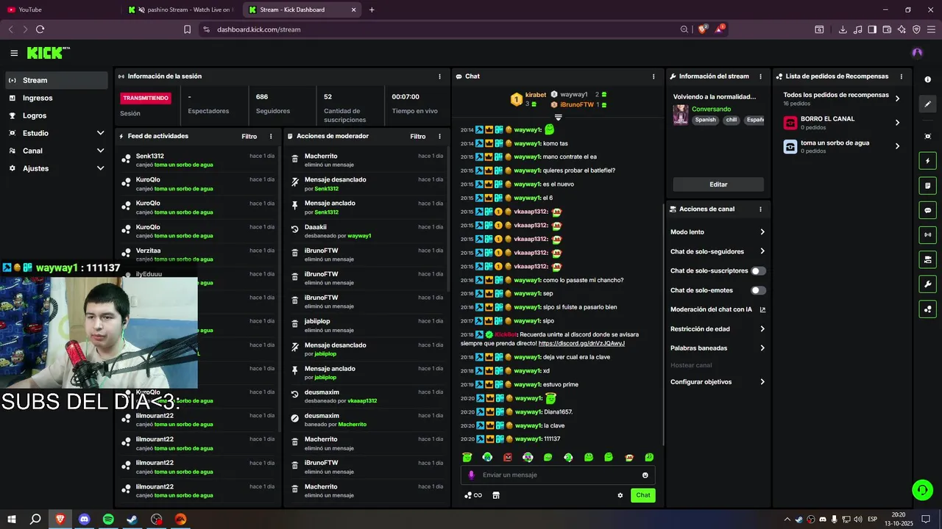Select Stream in the left sidebar
The height and width of the screenshot is (529, 942).
pos(57,80)
